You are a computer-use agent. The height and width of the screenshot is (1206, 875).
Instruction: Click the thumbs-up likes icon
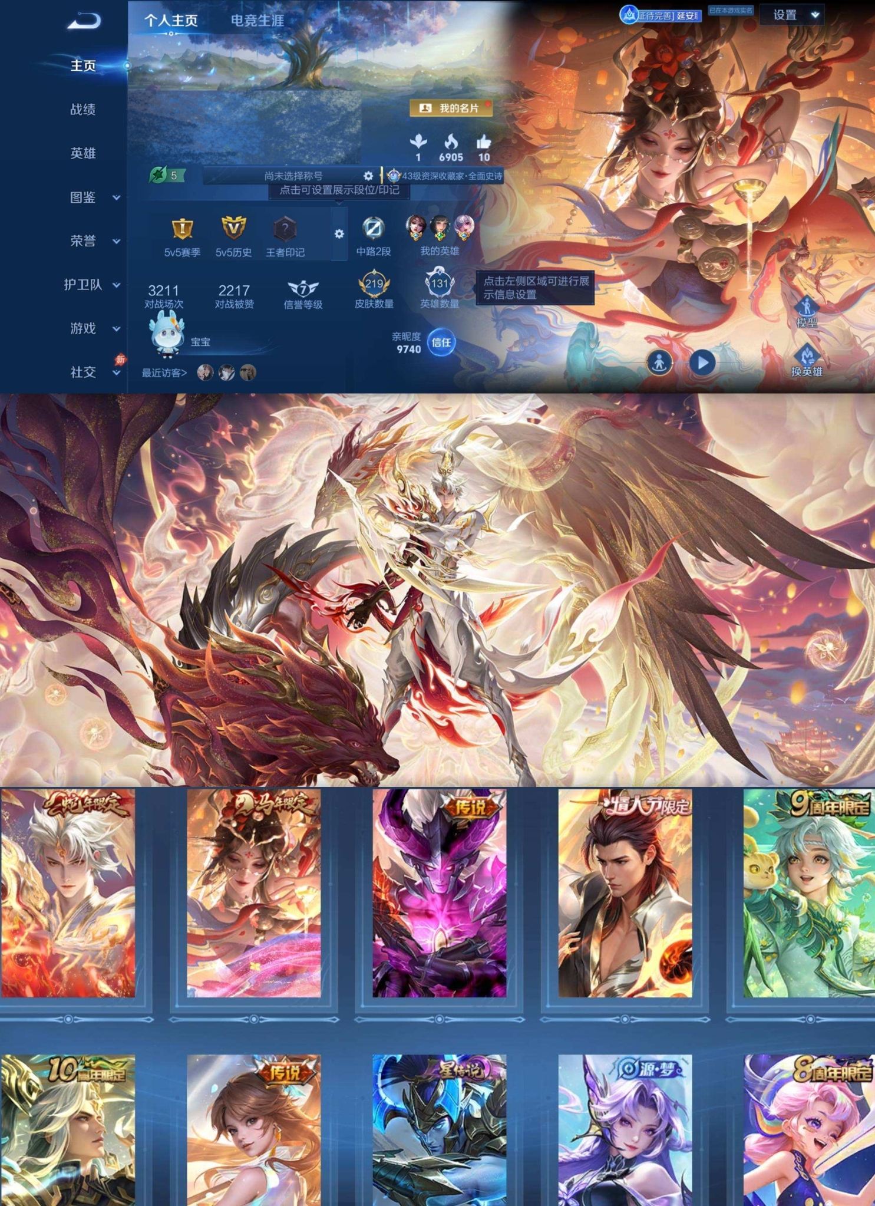click(484, 142)
